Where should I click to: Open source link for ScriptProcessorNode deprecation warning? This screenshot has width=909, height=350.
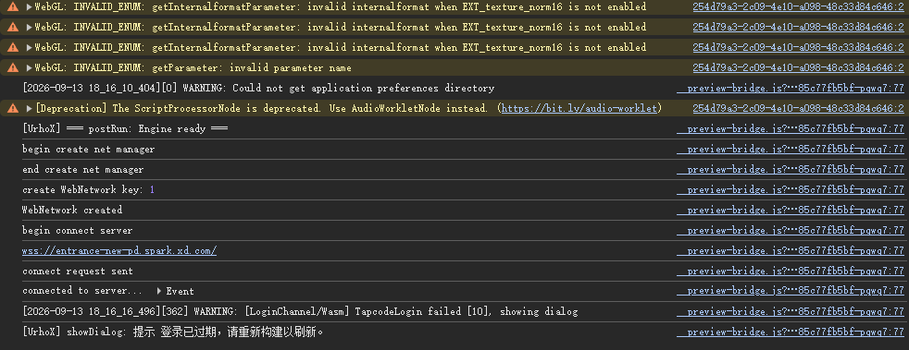click(798, 108)
